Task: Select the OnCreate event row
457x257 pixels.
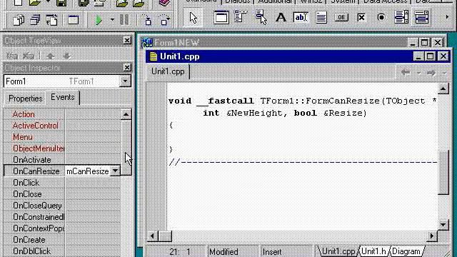Action: pos(62,240)
